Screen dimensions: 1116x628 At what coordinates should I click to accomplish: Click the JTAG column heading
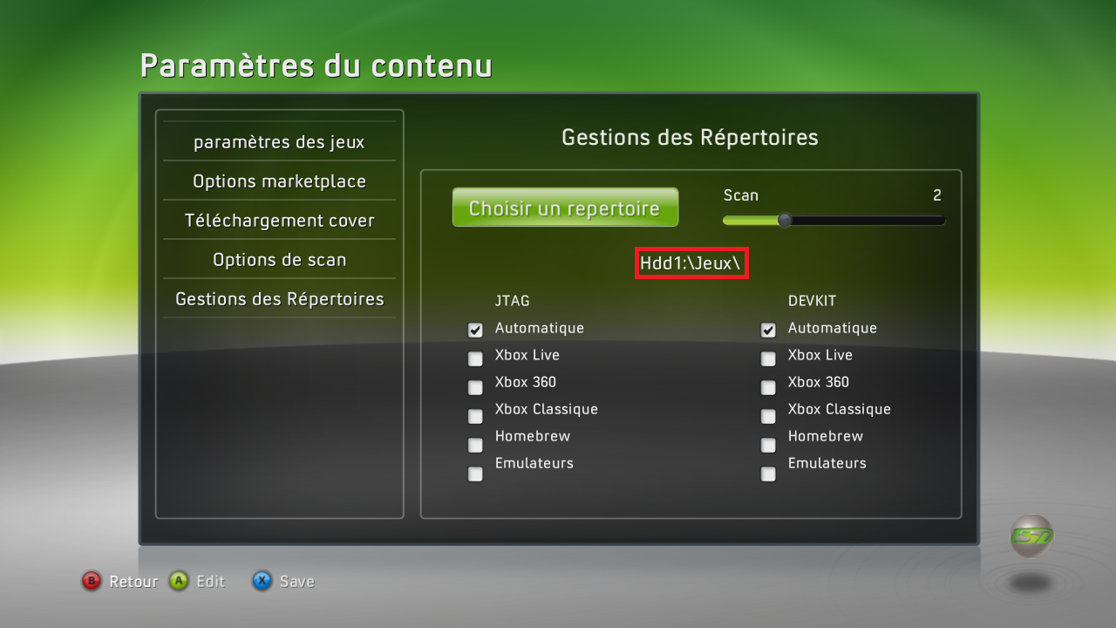click(512, 301)
